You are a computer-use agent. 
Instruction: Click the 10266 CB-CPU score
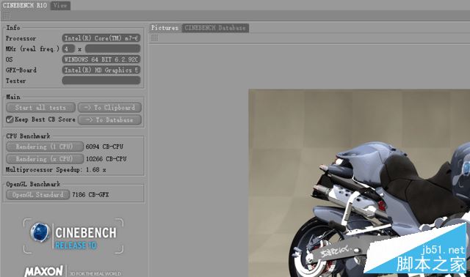coord(106,159)
